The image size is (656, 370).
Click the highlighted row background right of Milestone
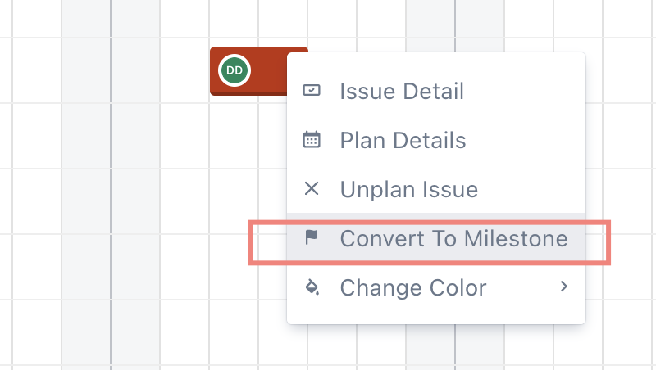pos(576,238)
